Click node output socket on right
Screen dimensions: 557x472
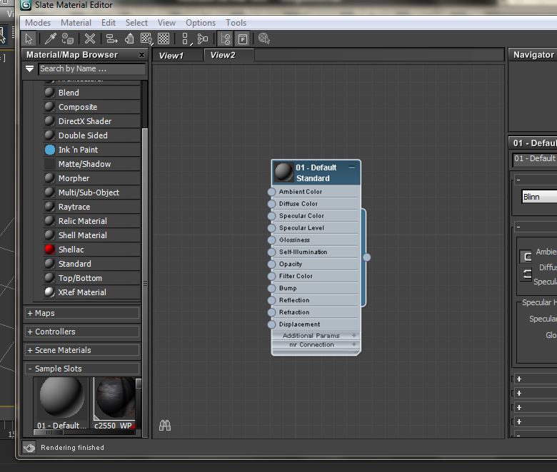pyautogui.click(x=367, y=257)
